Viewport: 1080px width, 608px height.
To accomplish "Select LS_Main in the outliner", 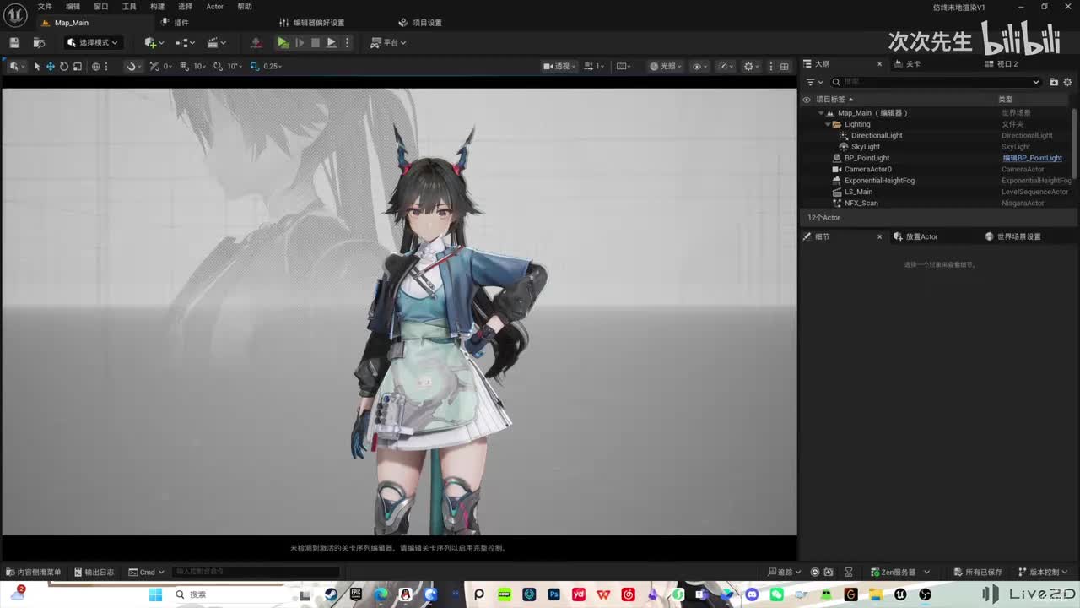I will point(858,192).
